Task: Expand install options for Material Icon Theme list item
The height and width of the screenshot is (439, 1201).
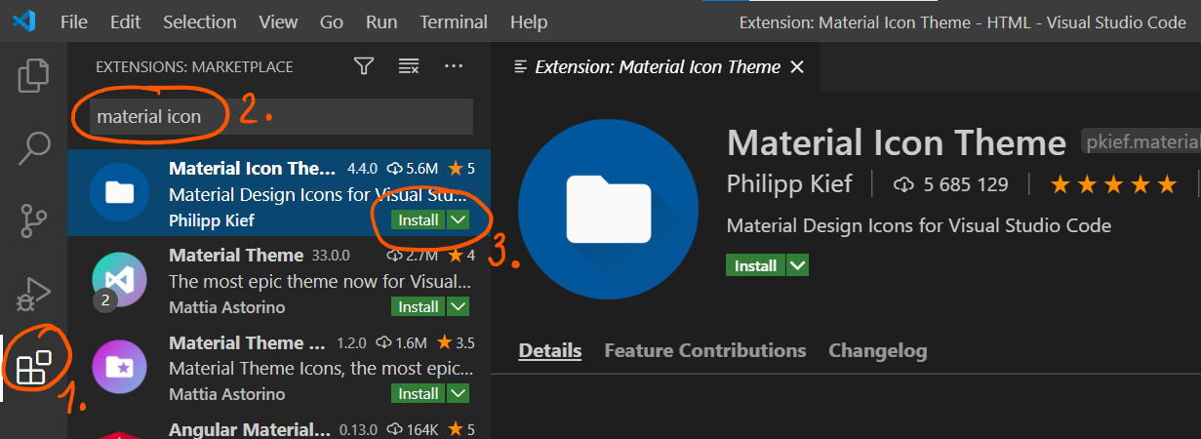Action: pyautogui.click(x=459, y=219)
